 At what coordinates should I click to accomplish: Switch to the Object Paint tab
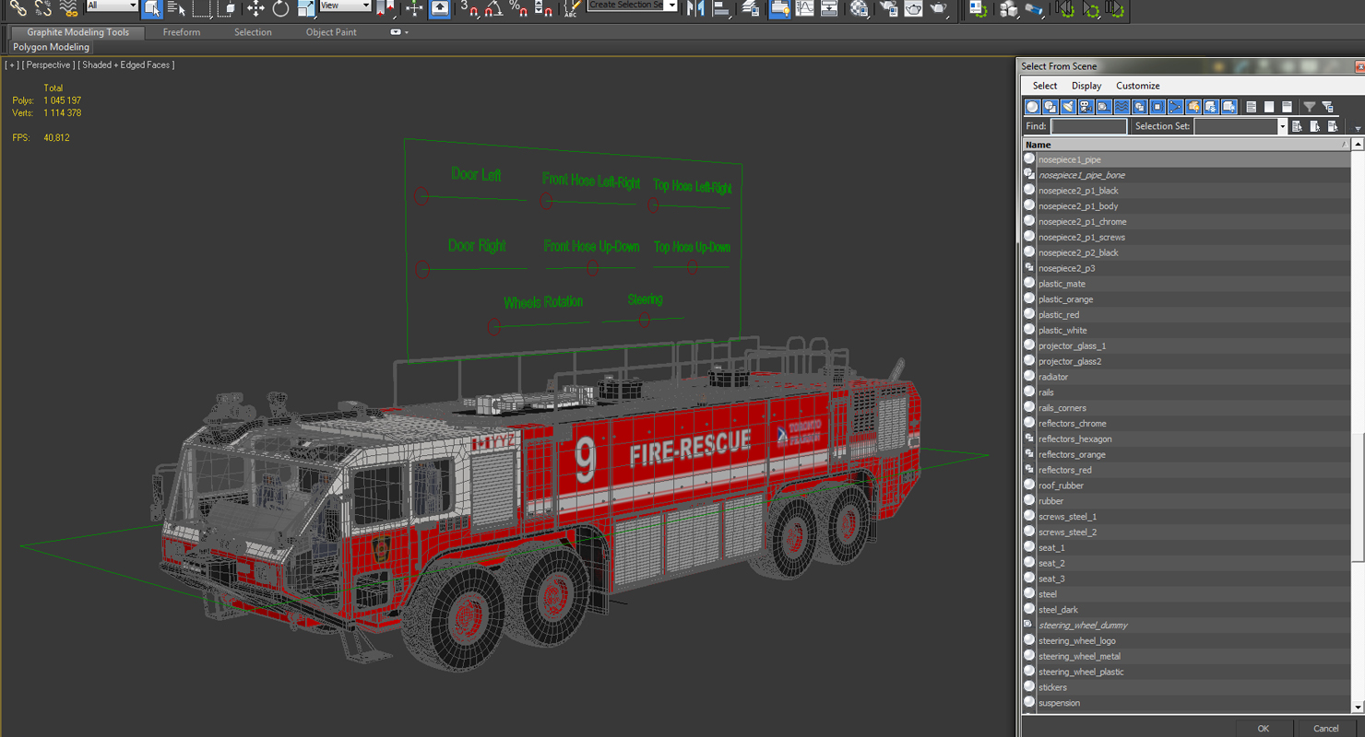(331, 32)
